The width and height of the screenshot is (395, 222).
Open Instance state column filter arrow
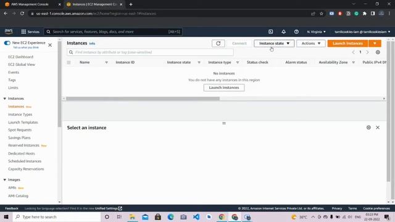click(199, 62)
